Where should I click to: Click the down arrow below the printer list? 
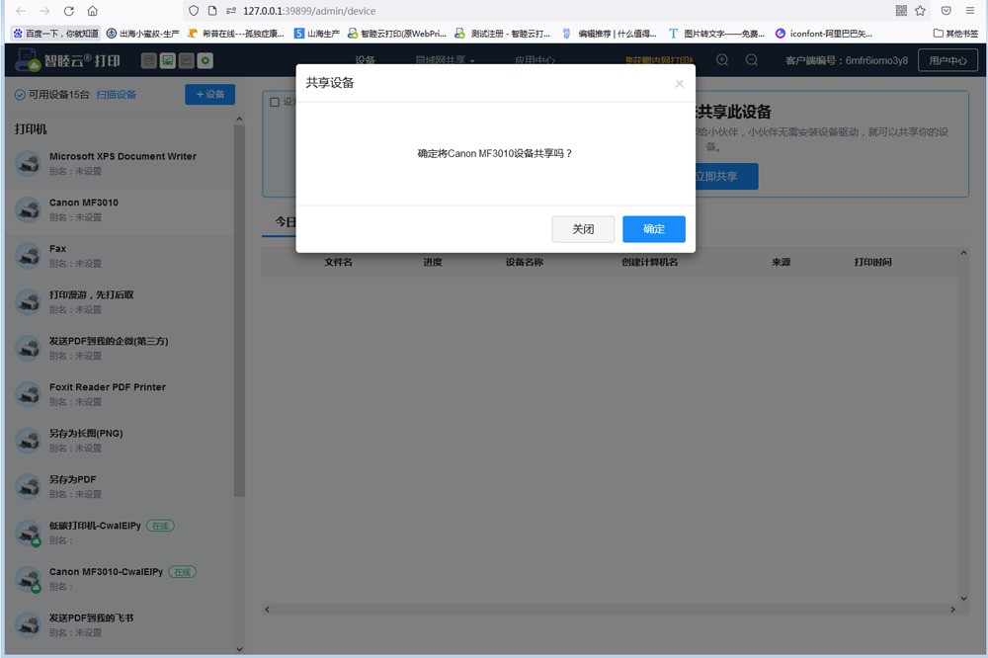point(239,647)
